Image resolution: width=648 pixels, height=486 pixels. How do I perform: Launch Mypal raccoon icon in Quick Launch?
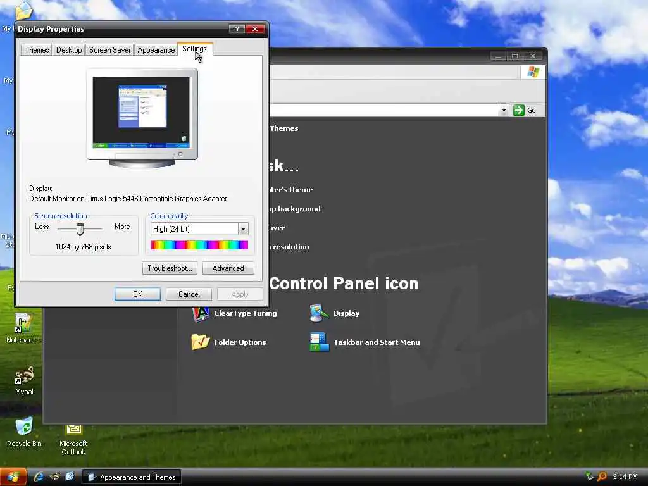pyautogui.click(x=54, y=477)
